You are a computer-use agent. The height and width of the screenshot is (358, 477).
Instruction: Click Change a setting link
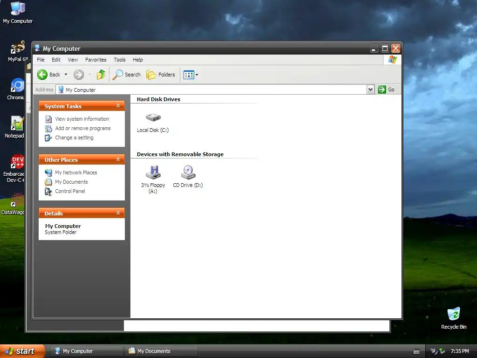(74, 138)
